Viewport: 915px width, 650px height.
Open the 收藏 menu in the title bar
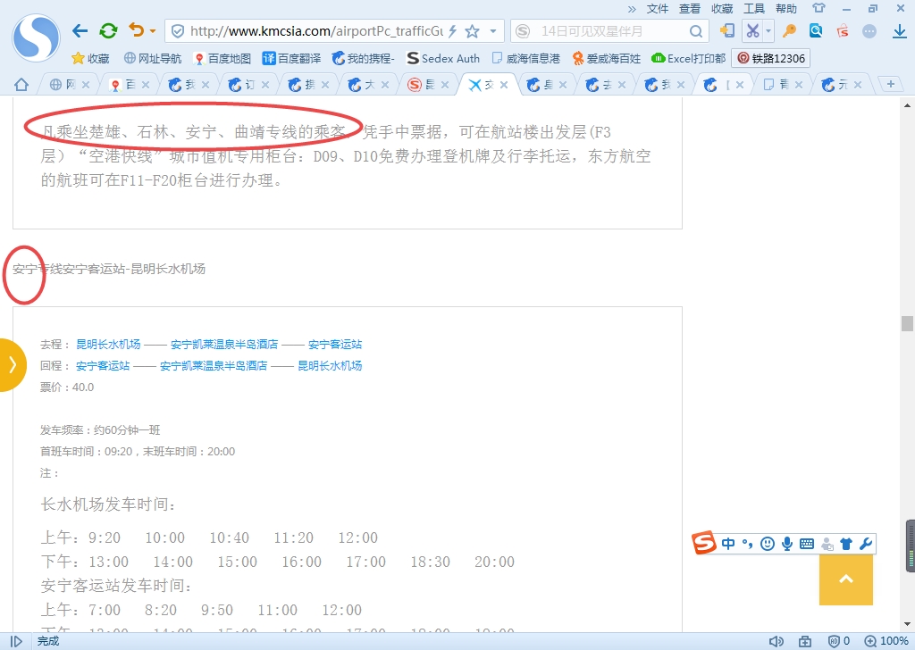tap(722, 9)
